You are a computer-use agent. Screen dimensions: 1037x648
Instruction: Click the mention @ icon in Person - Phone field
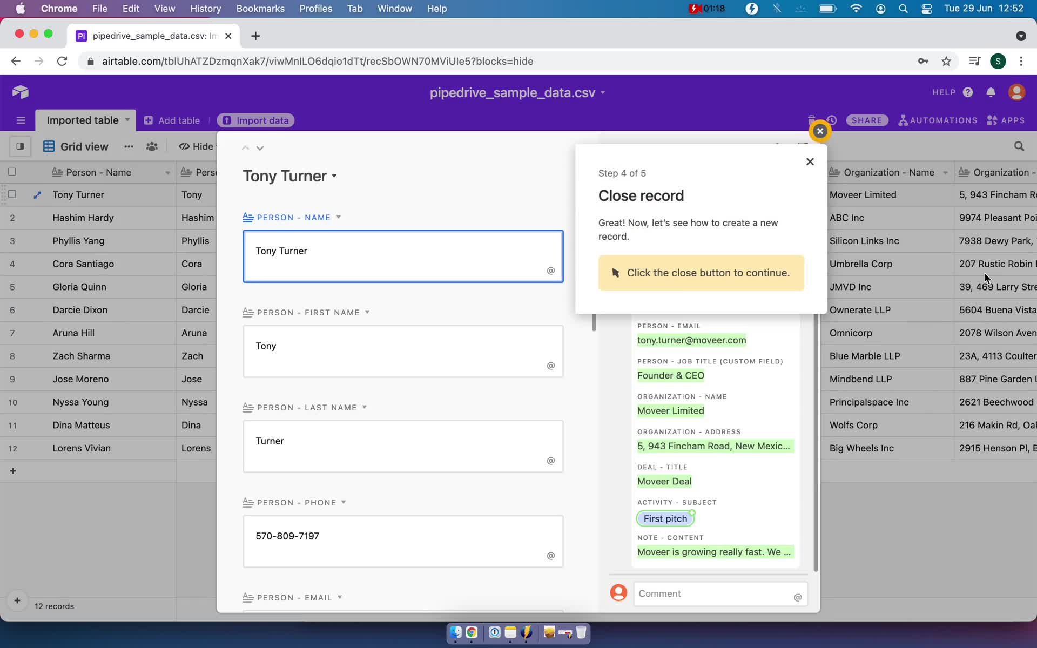(551, 556)
